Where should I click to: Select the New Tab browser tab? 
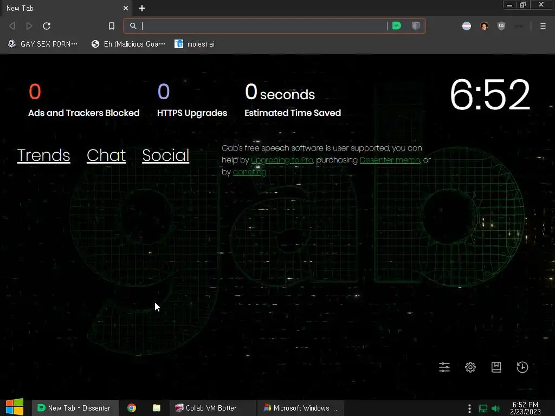coord(66,8)
